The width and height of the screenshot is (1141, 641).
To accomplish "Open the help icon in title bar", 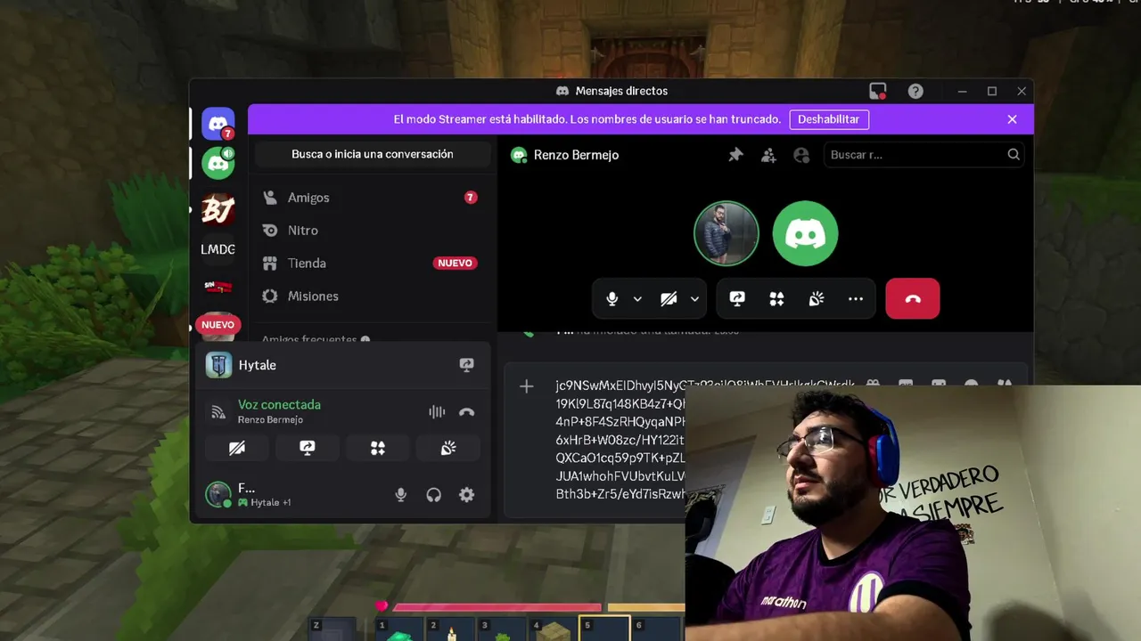I will pos(915,91).
